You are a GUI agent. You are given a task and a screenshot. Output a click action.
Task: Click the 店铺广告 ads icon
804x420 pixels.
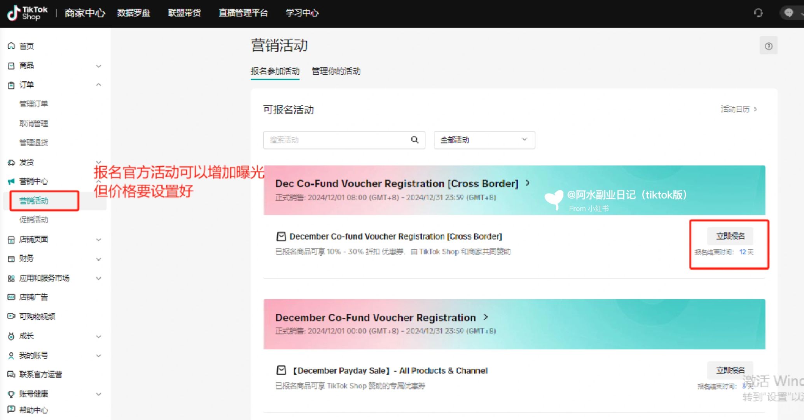(x=11, y=297)
